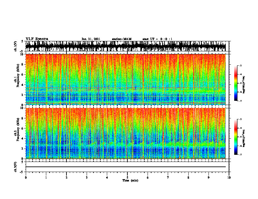Click the "station=MAM" label
The image size is (258, 199).
coord(122,39)
